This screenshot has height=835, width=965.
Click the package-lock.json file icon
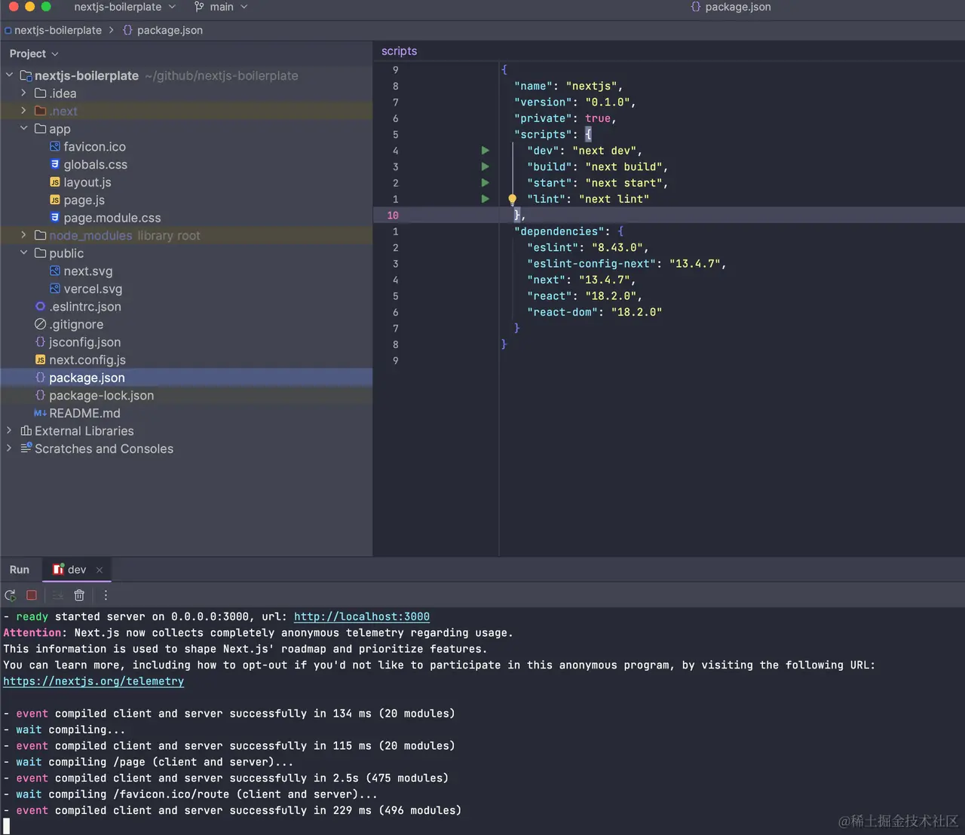coord(41,396)
